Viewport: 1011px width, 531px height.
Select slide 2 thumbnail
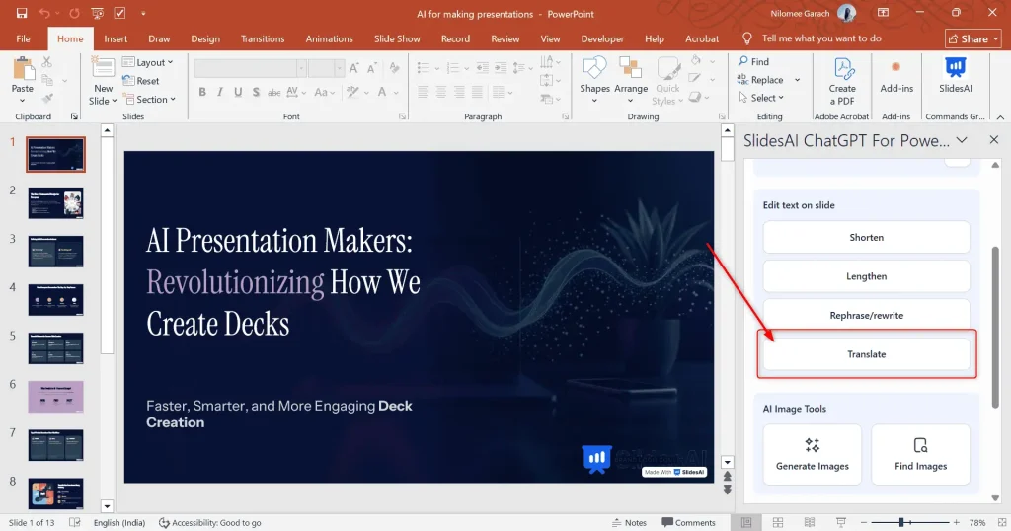(55, 203)
